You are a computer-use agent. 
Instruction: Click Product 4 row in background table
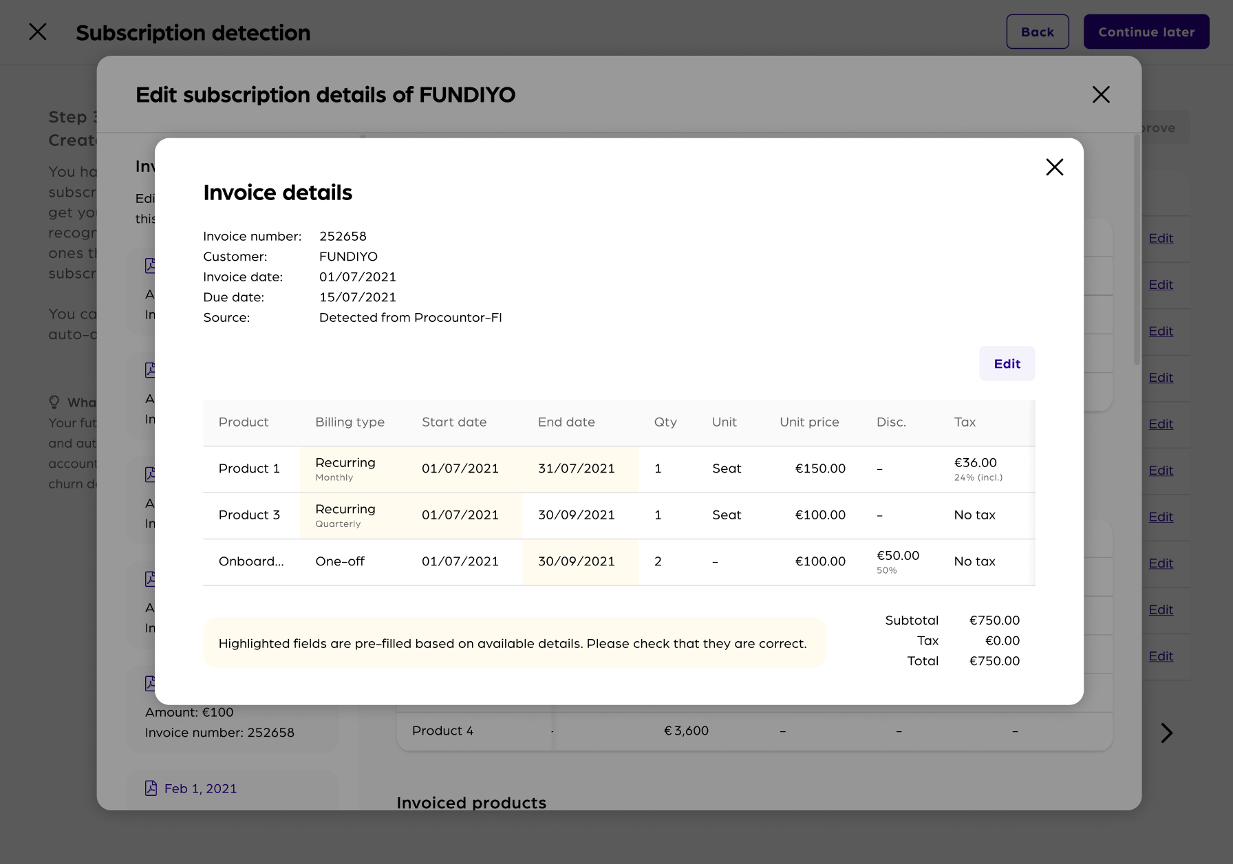pyautogui.click(x=755, y=731)
